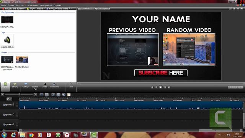This screenshot has width=245, height=138.
Task: Open the clapperboard video taskbar icon
Action: pyautogui.click(x=76, y=135)
